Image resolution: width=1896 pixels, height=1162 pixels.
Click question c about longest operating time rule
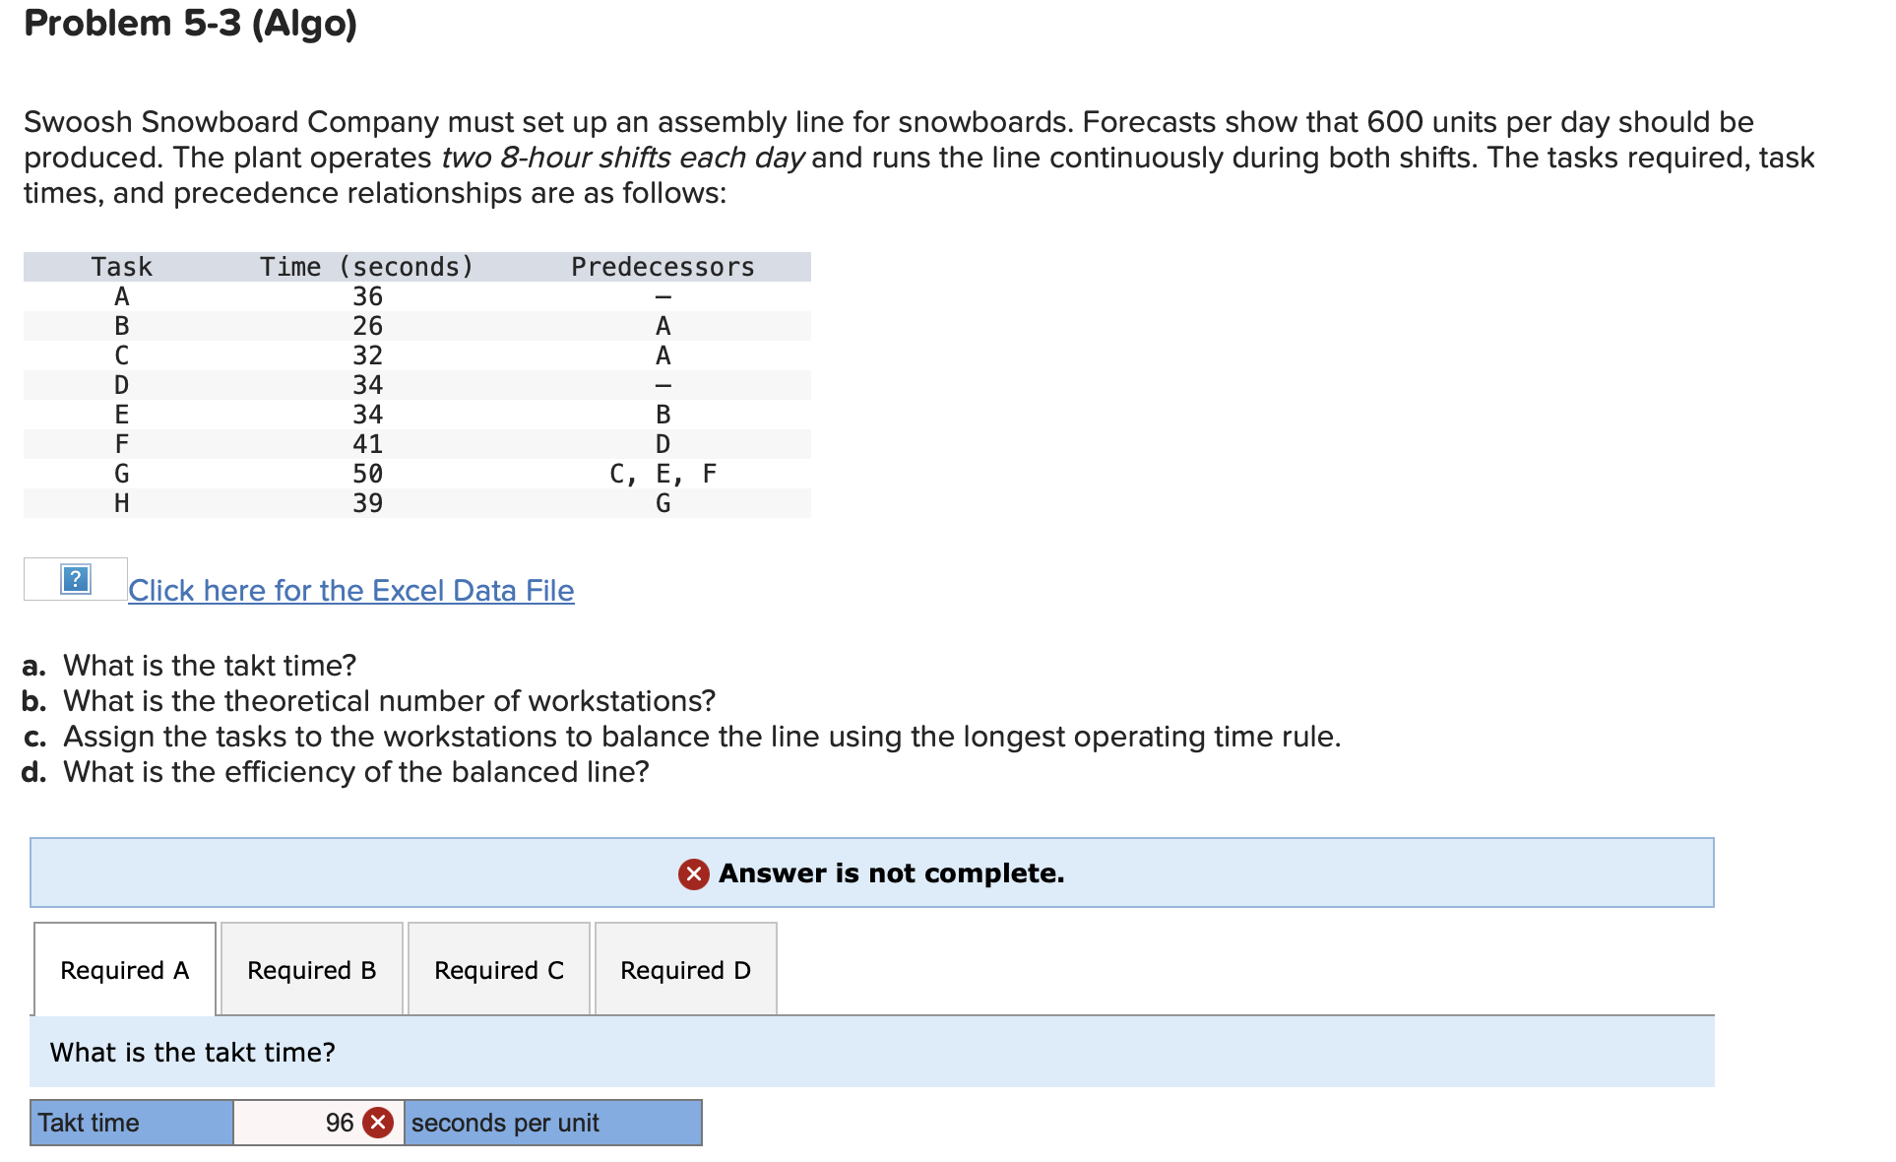(x=681, y=736)
